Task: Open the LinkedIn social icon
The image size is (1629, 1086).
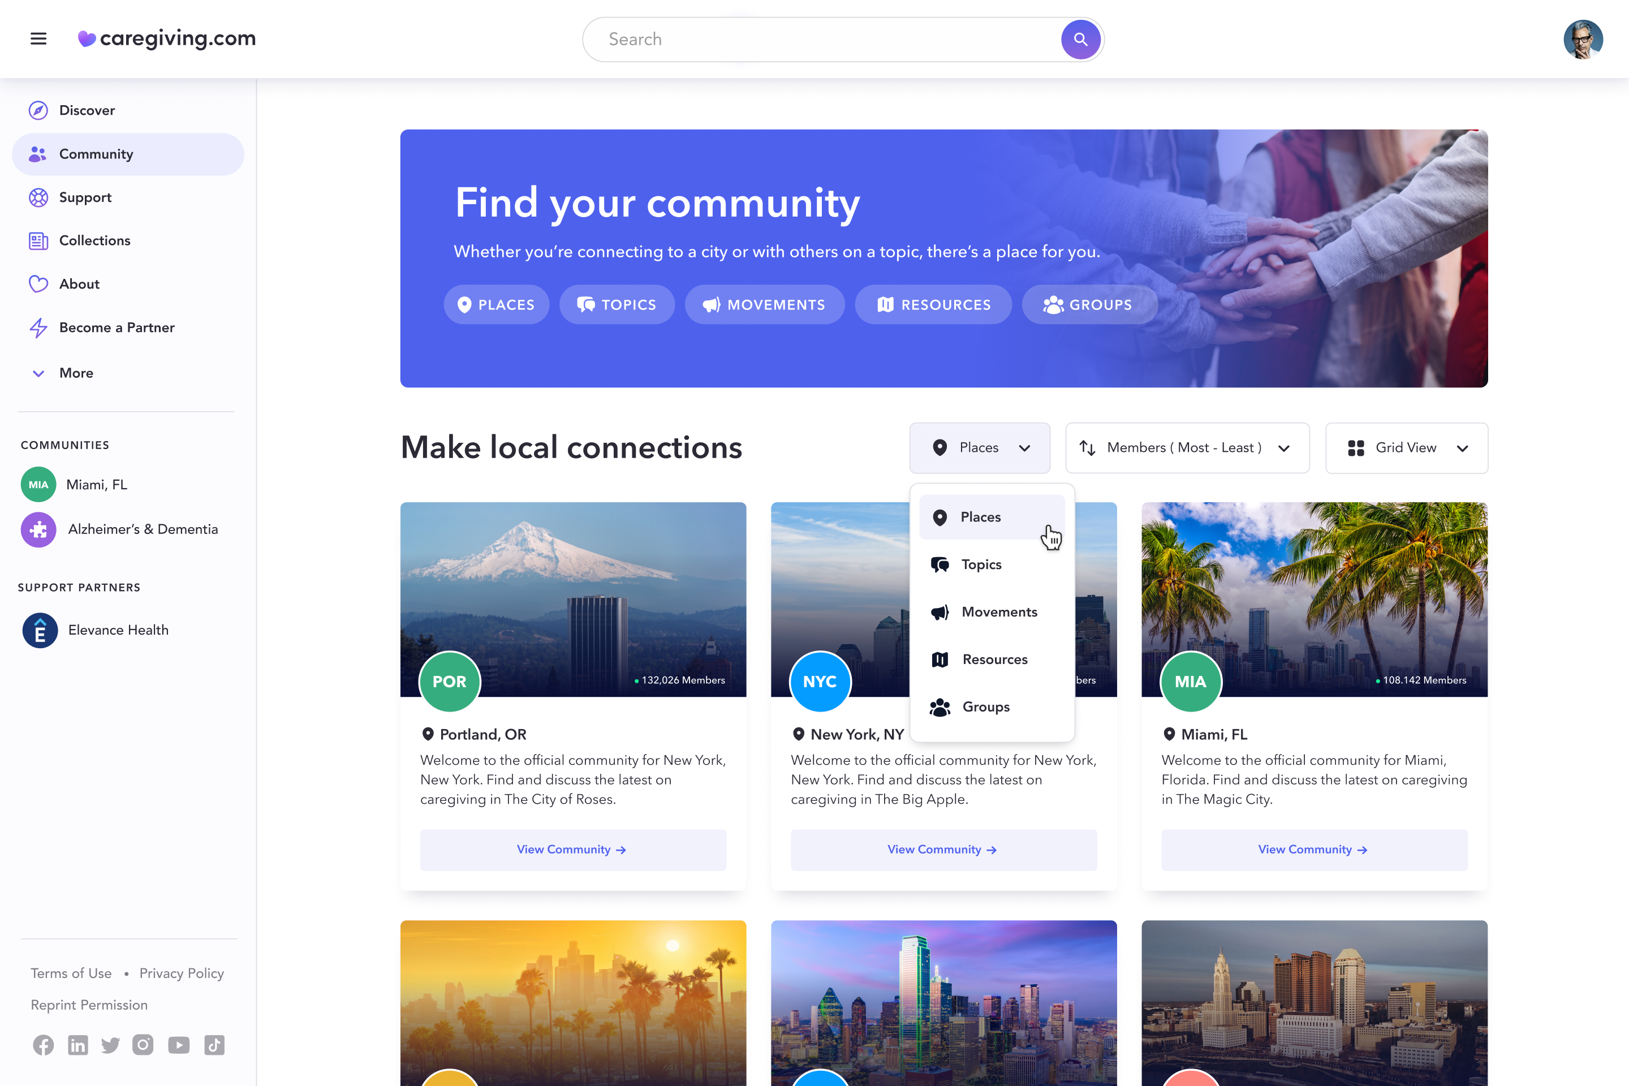Action: [77, 1045]
